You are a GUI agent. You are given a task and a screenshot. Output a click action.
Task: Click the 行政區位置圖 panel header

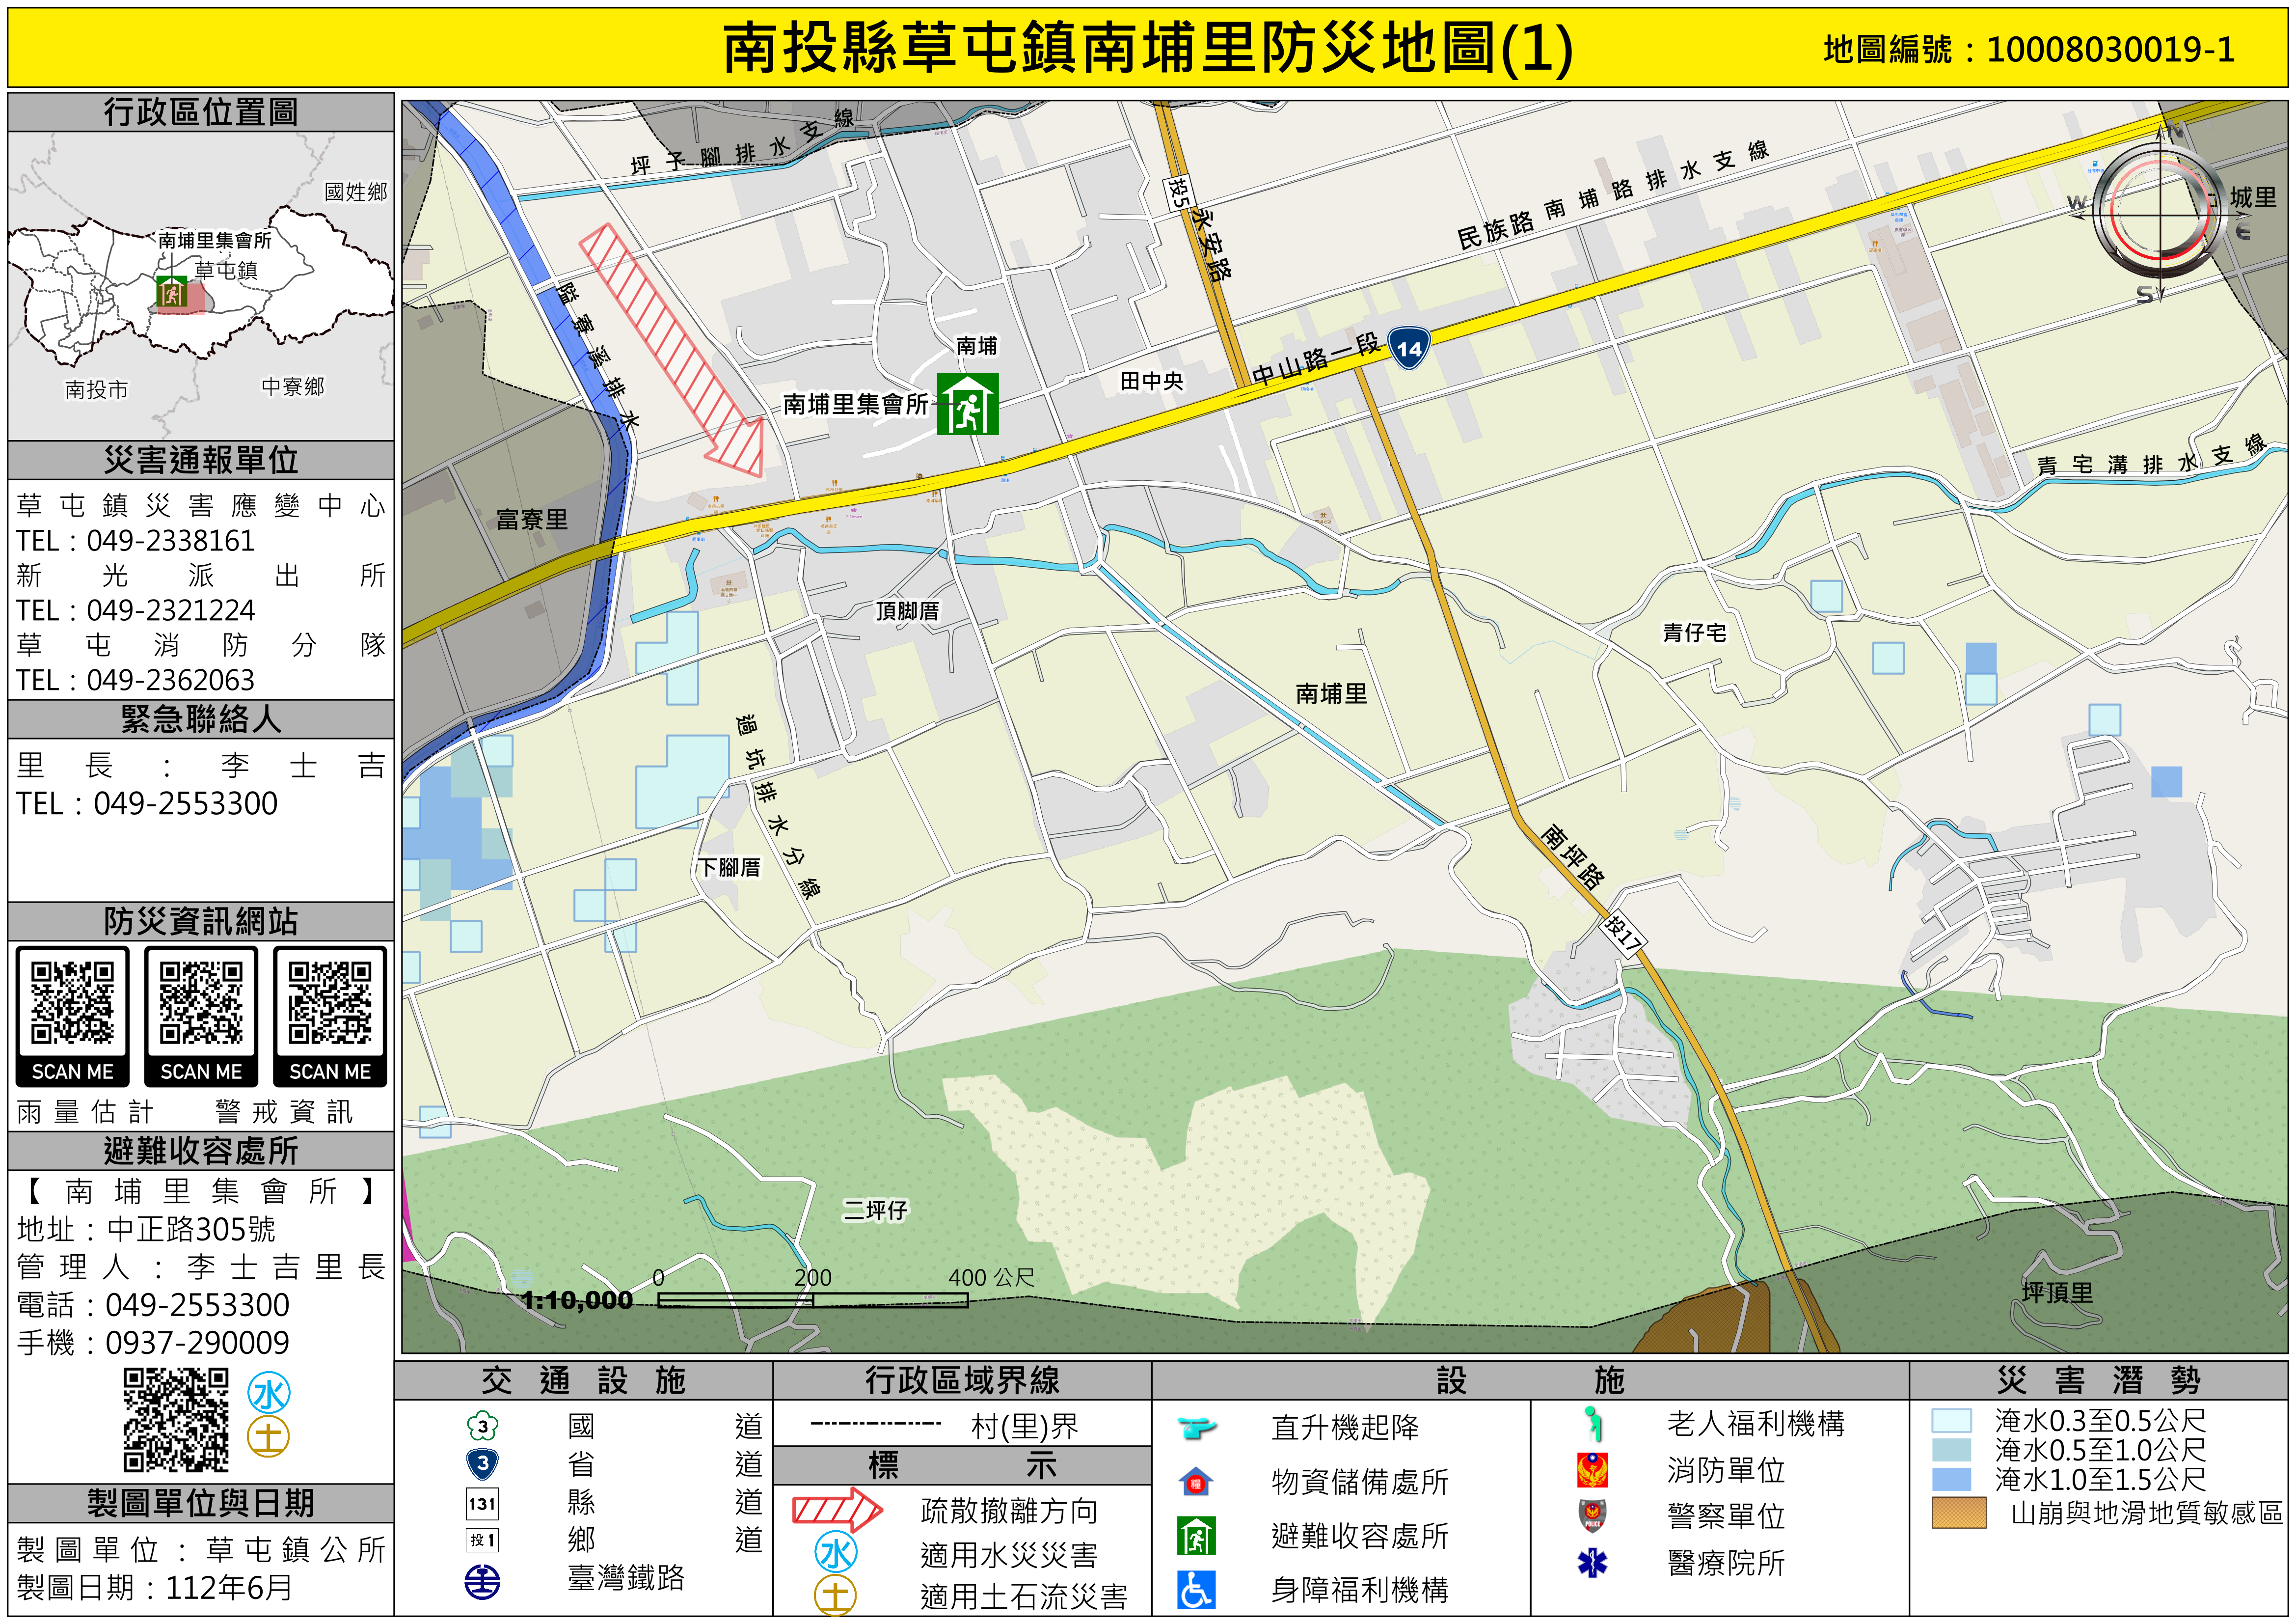(x=201, y=112)
